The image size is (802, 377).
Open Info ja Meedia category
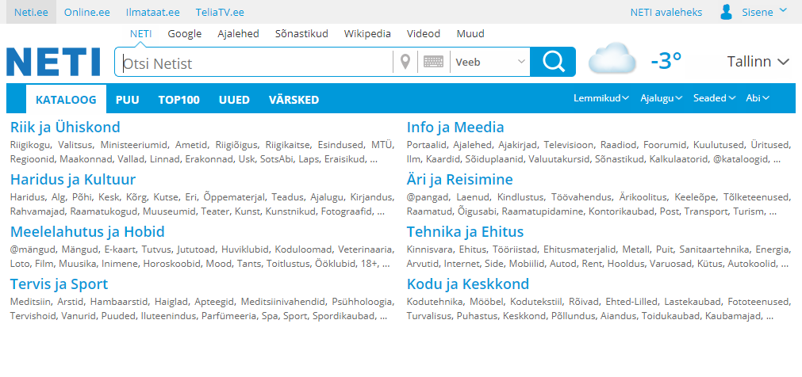coord(455,128)
